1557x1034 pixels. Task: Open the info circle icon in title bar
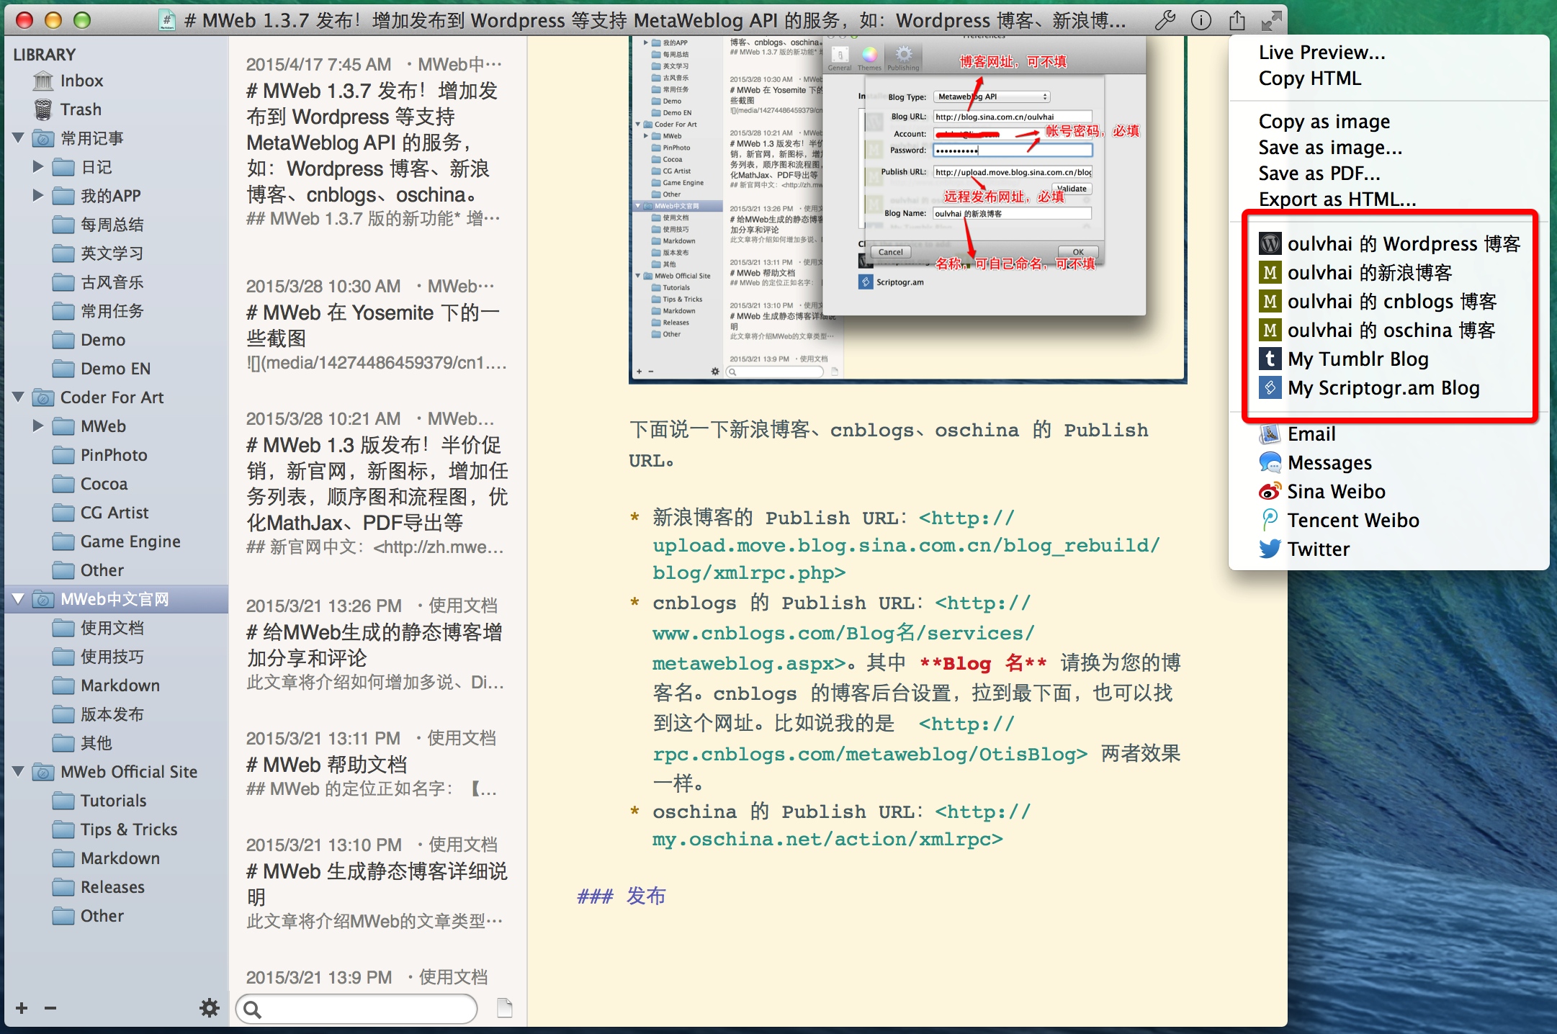[1201, 20]
